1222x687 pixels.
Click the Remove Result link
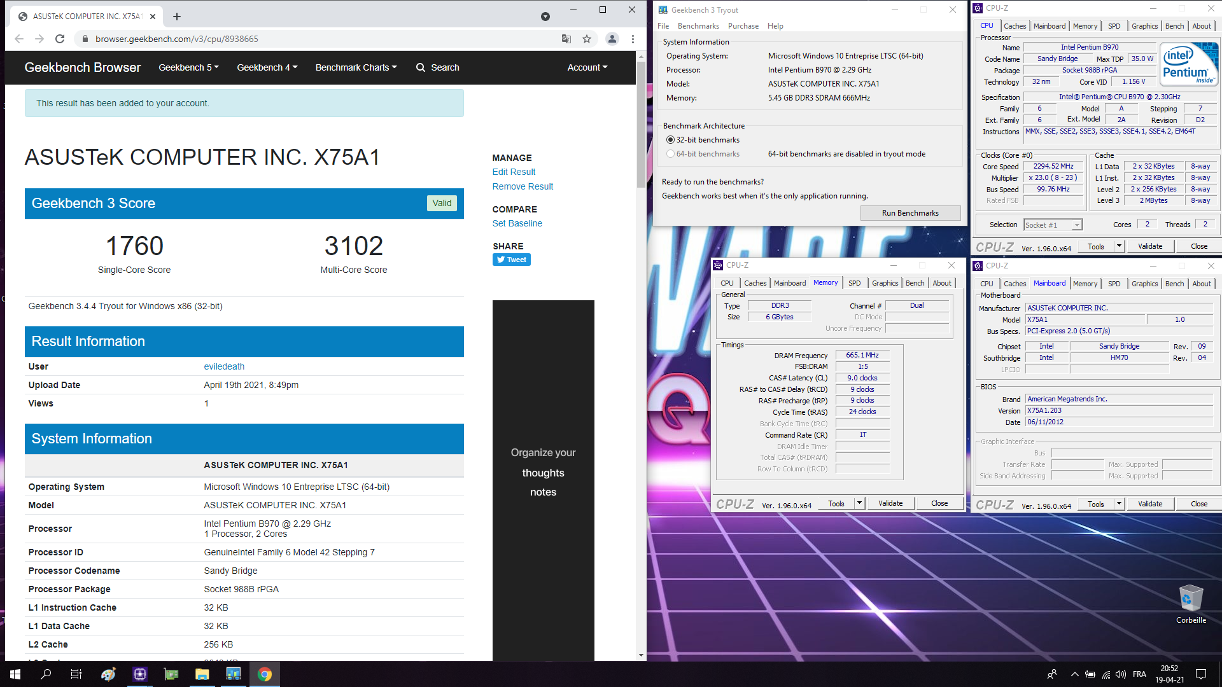coord(523,186)
